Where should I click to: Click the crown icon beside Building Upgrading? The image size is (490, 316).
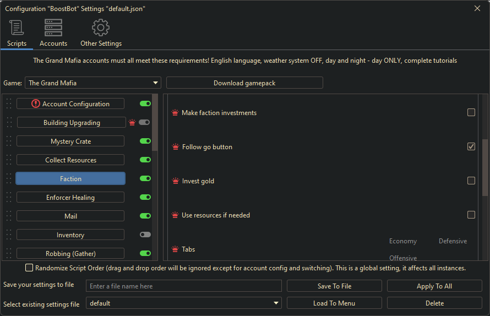coord(132,123)
